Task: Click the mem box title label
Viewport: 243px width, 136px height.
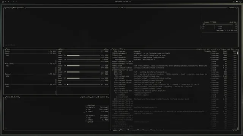Action: [x=8, y=49]
